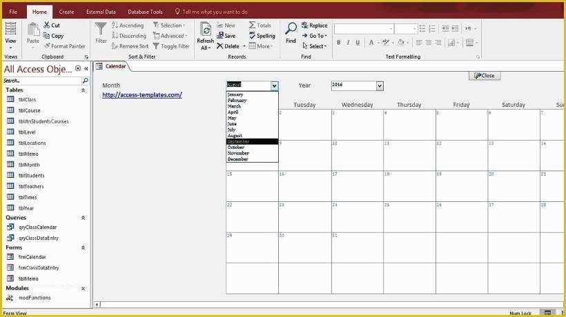Align text left
Viewport: 566px width, 317px height.
pyautogui.click(x=419, y=43)
